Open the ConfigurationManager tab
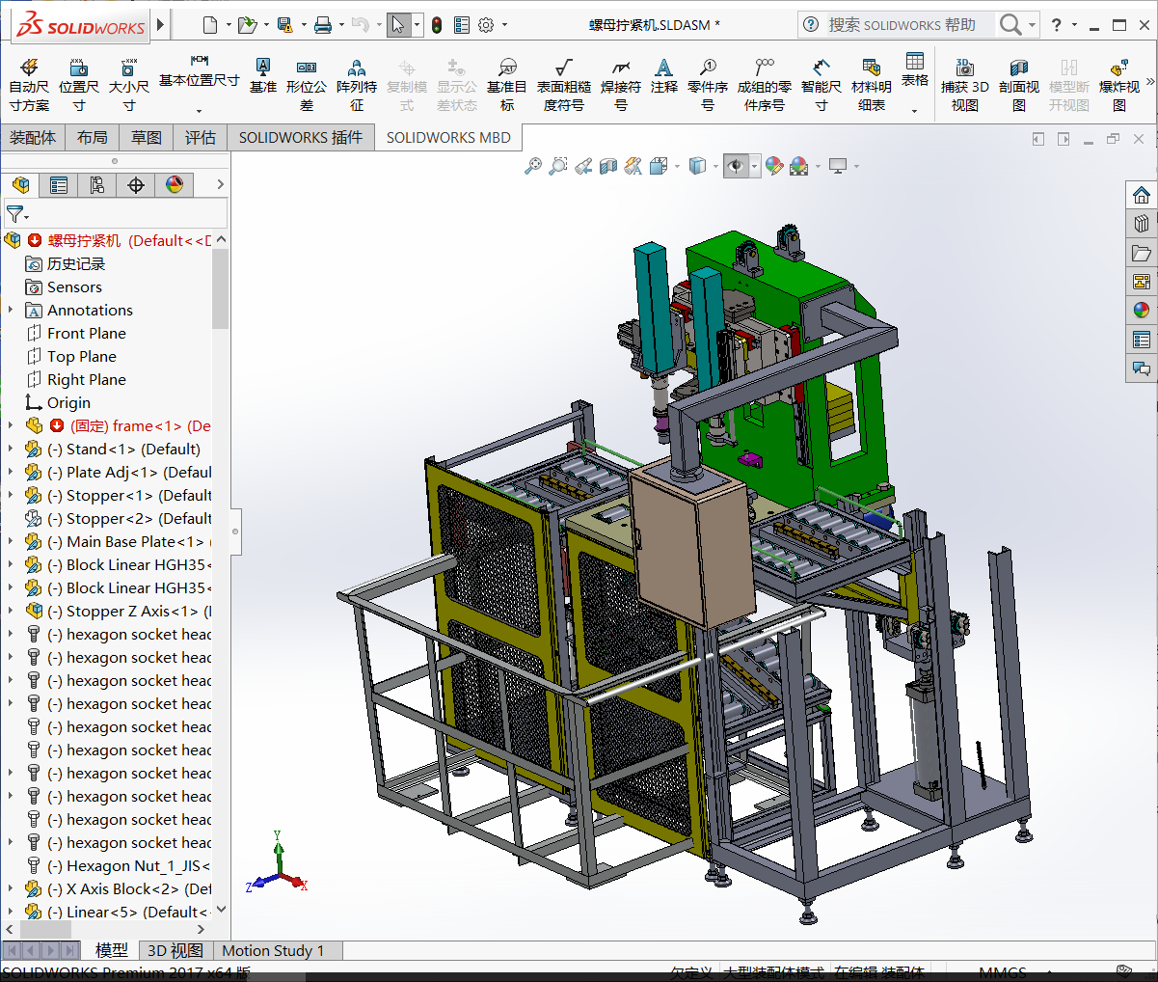 (97, 184)
